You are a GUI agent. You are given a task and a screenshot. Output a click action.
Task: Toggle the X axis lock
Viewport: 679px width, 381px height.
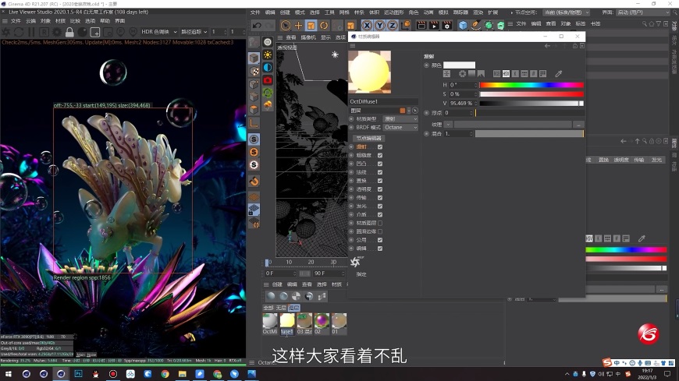(x=366, y=26)
